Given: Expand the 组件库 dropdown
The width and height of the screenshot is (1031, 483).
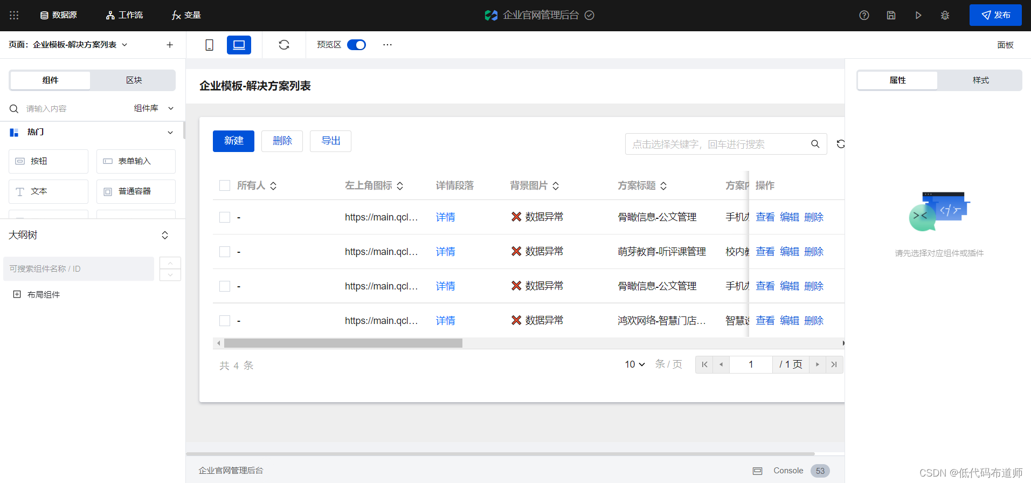Looking at the screenshot, I should [154, 108].
